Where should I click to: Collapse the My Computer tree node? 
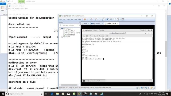[x=60, y=29]
